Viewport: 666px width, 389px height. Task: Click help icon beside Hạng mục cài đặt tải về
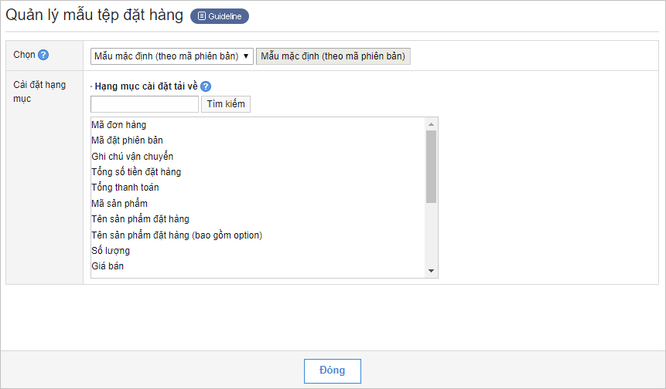[x=206, y=86]
